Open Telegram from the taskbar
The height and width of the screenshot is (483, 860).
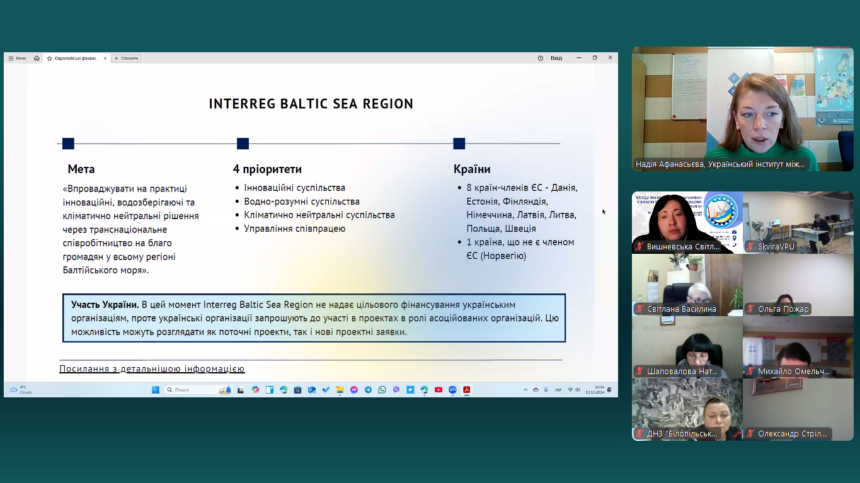click(x=368, y=390)
